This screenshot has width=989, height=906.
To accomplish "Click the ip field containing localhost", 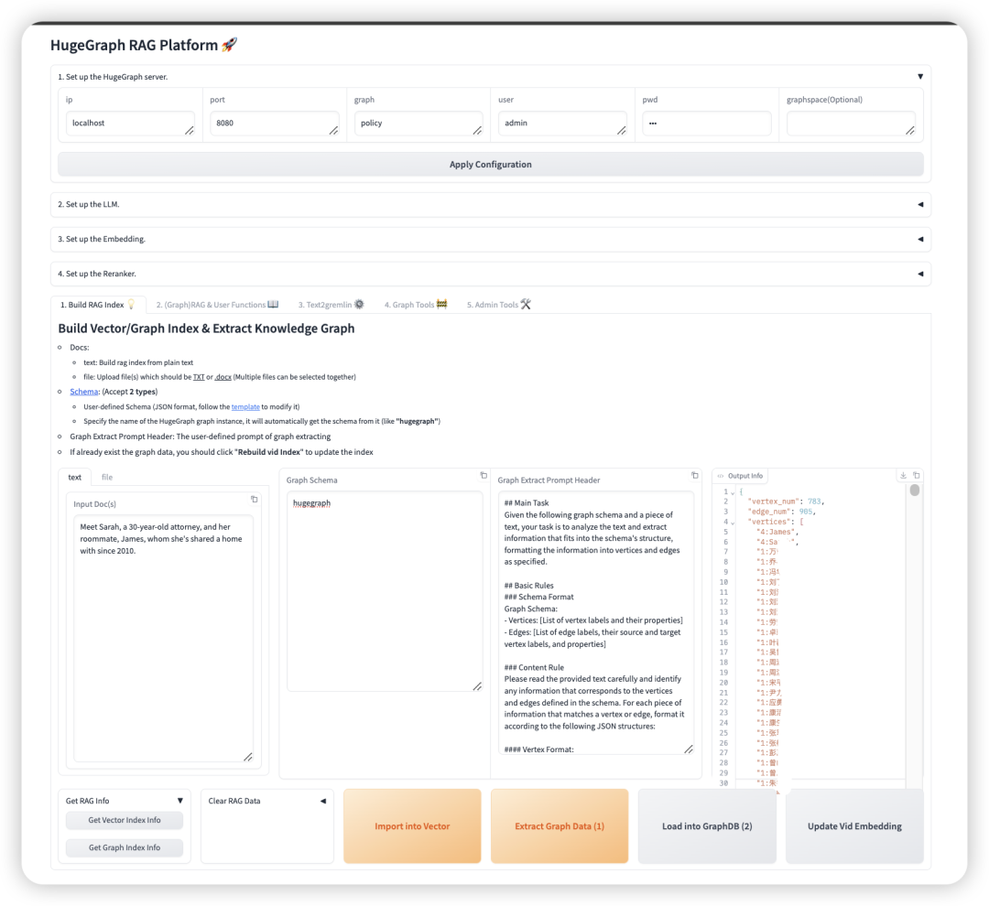I will coord(131,124).
